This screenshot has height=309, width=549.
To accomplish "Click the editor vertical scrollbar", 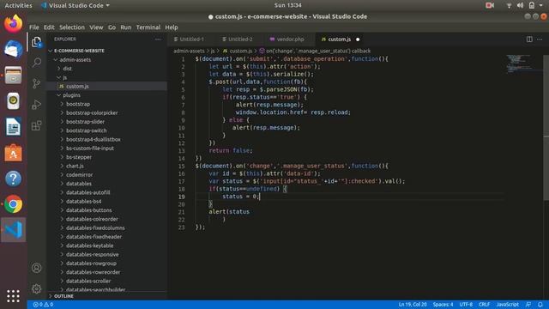I will click(546, 128).
